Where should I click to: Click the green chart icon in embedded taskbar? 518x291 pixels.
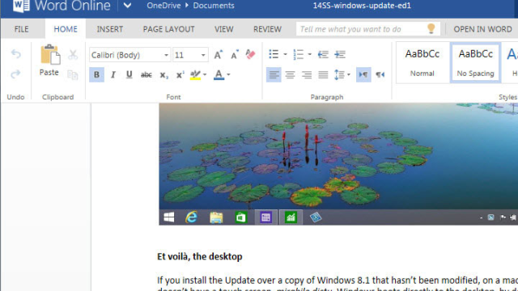[291, 217]
